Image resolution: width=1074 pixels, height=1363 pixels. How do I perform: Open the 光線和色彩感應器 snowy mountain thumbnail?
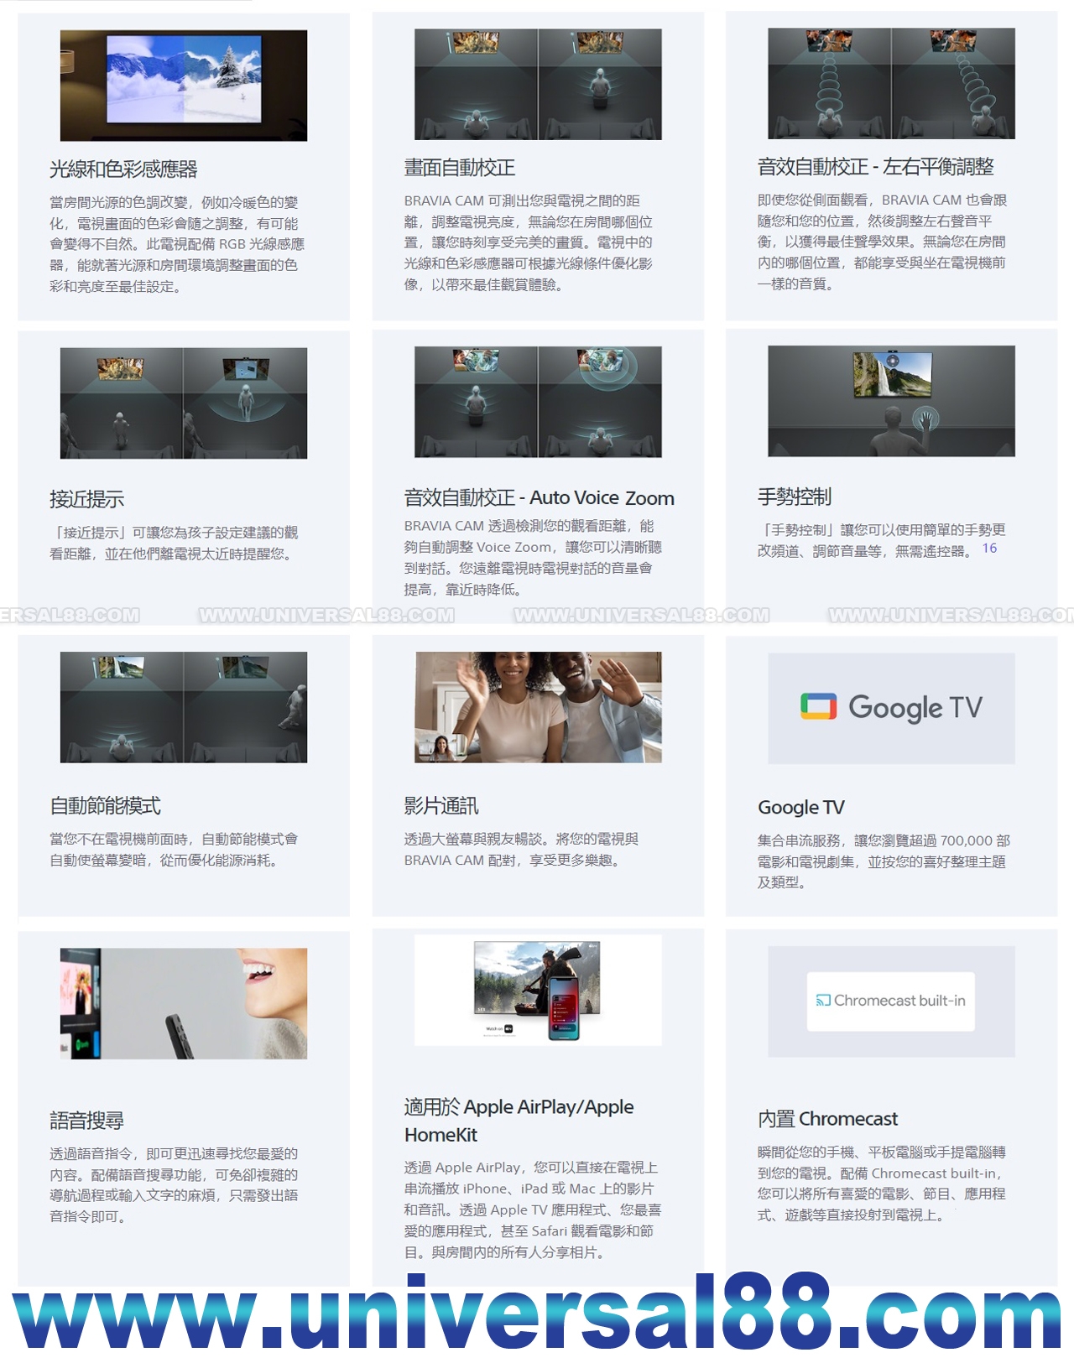coord(184,85)
